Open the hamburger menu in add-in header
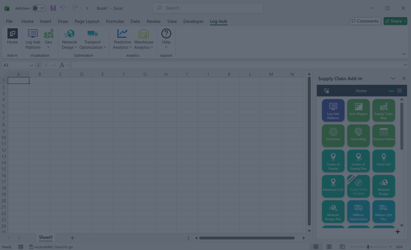Viewport: 411px width, 250px height. click(399, 91)
